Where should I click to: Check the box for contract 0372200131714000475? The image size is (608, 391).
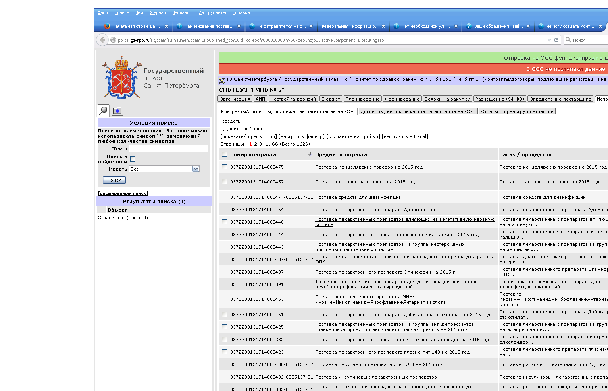pos(225,167)
